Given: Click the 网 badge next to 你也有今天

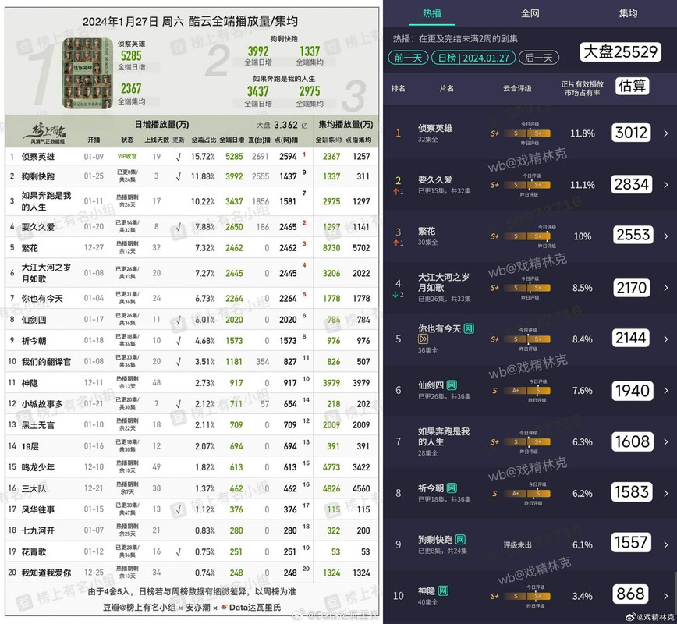Looking at the screenshot, I should click(x=469, y=328).
